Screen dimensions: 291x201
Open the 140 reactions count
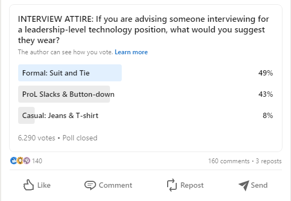(37, 161)
